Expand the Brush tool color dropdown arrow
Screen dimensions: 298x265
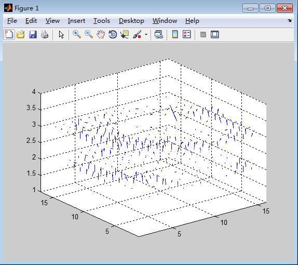(146, 35)
